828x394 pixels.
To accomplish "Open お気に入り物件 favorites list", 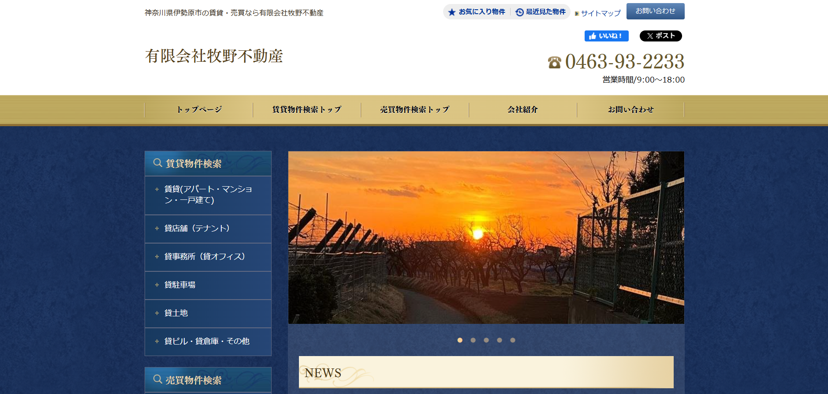I will click(x=477, y=12).
